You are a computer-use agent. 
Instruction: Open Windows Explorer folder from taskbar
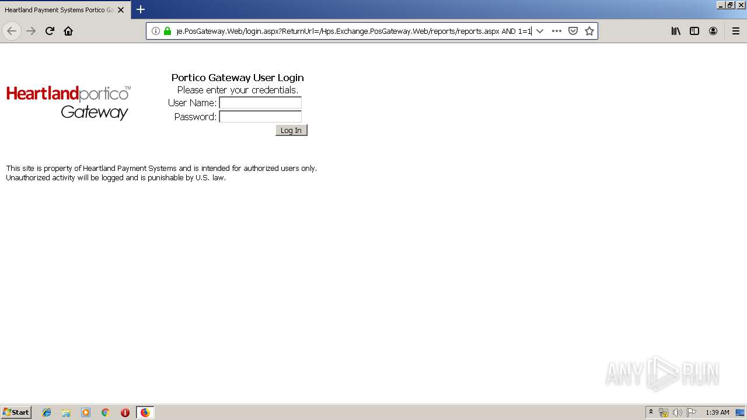click(66, 412)
